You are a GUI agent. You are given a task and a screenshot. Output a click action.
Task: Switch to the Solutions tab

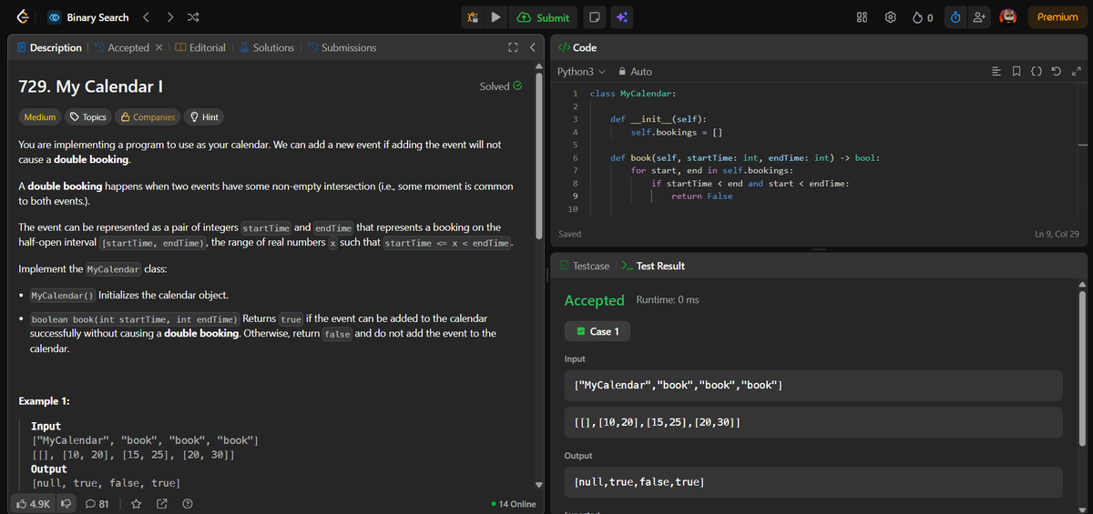pos(267,47)
